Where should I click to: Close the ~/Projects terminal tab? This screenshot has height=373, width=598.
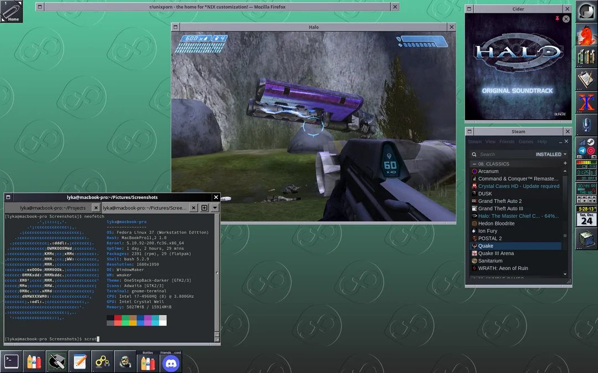[96, 208]
